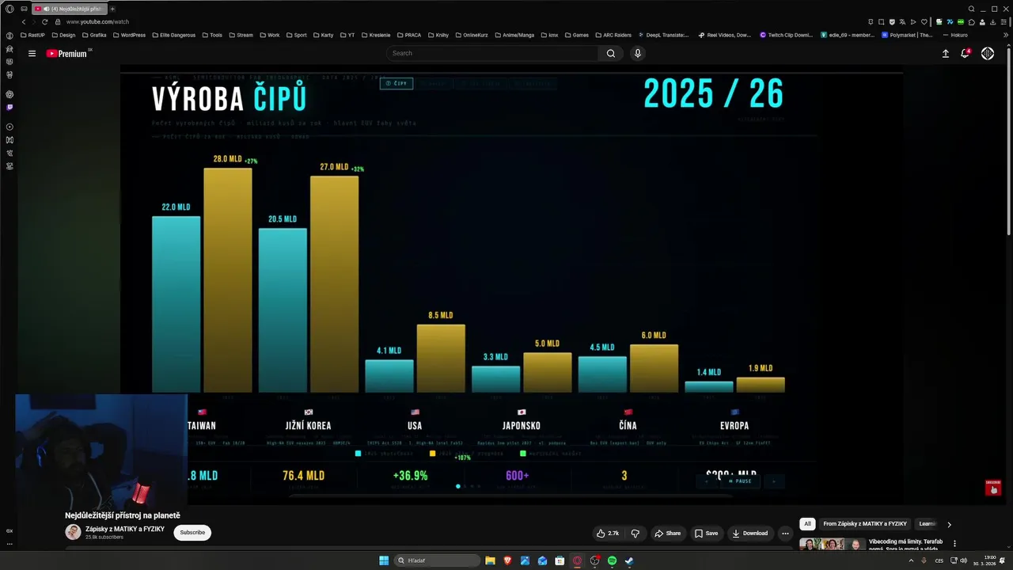Image resolution: width=1013 pixels, height=570 pixels.
Task: Dislike the video
Action: tap(635, 533)
